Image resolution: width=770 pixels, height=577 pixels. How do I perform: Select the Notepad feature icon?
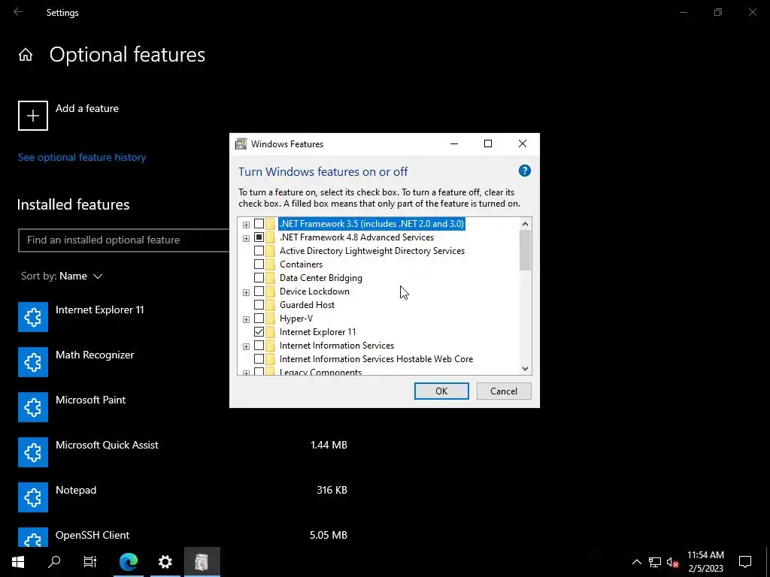point(33,497)
